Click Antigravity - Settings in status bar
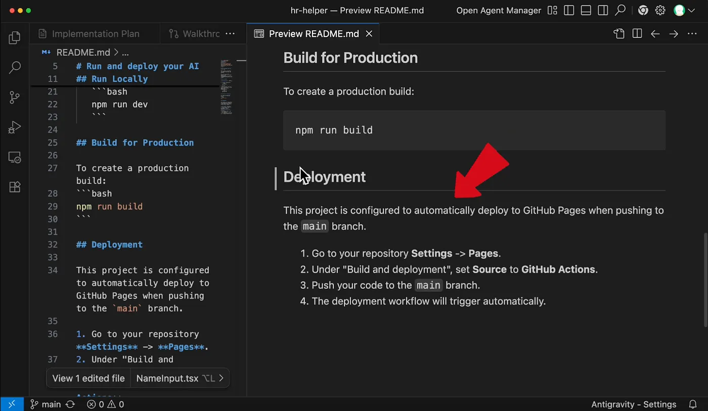The image size is (708, 411). pos(634,404)
